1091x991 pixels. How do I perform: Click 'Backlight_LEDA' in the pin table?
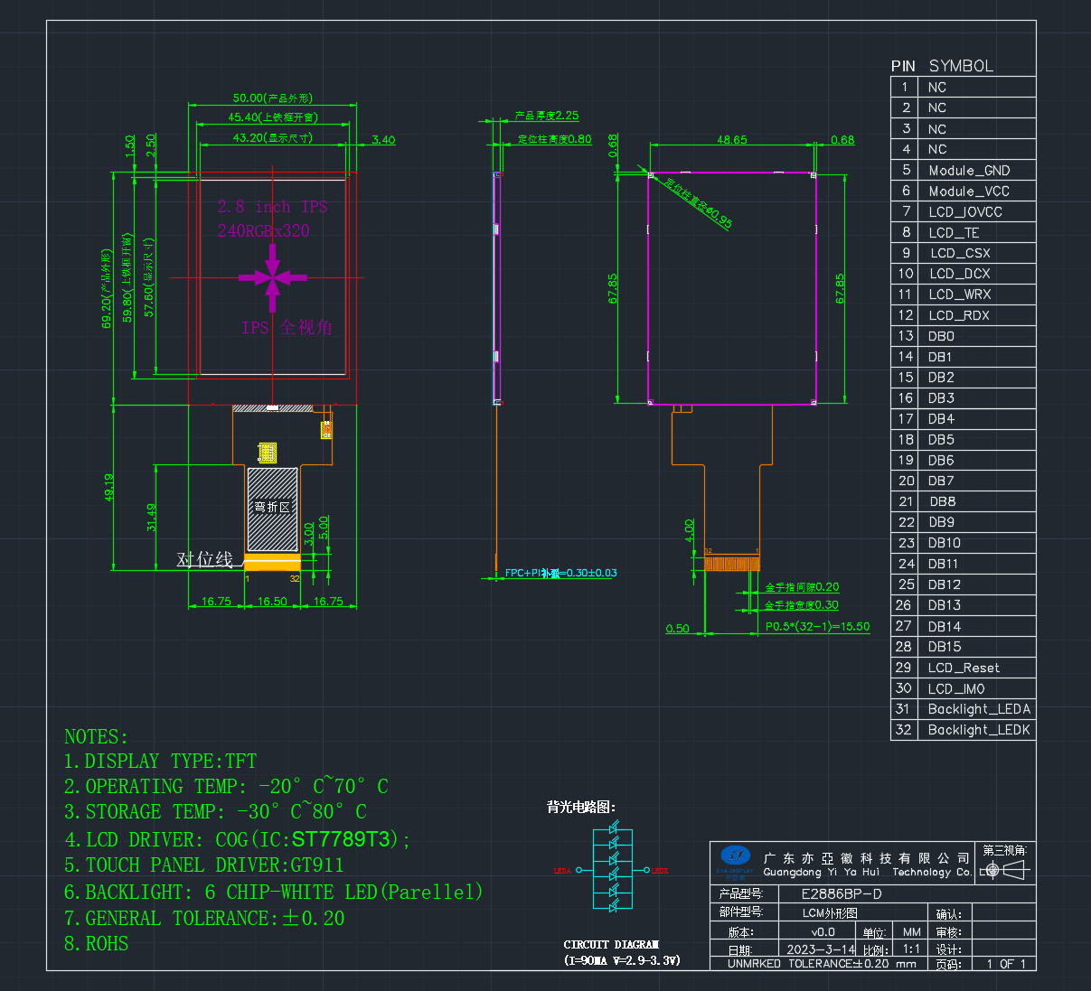(979, 709)
